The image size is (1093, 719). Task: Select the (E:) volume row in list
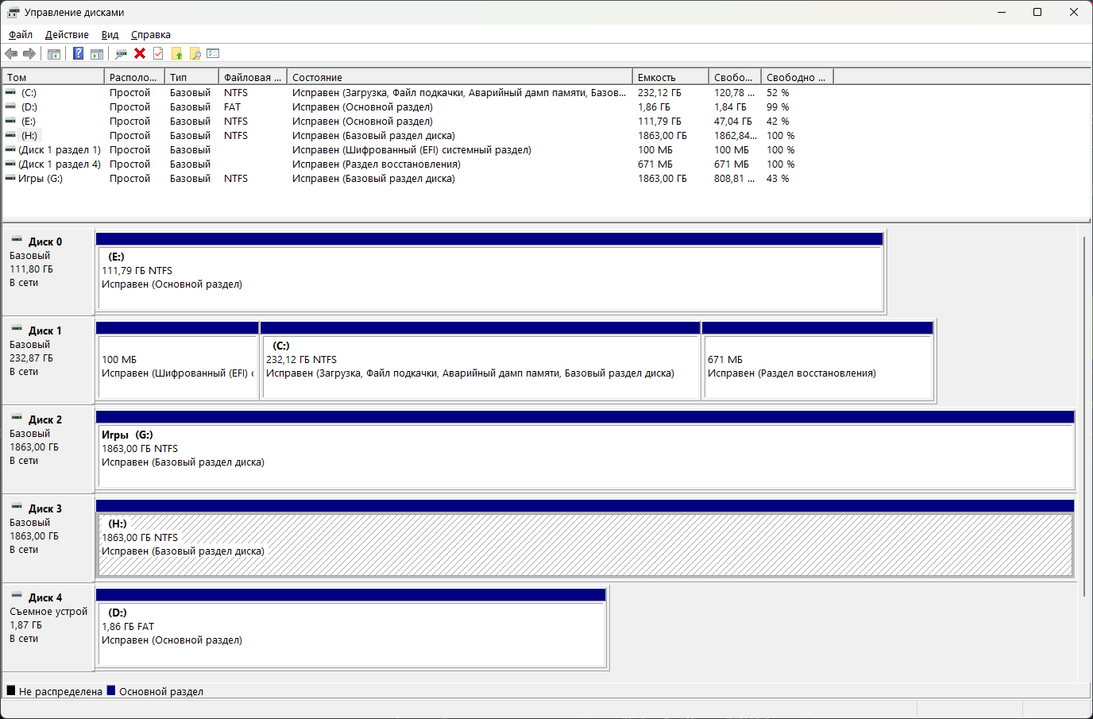(29, 122)
